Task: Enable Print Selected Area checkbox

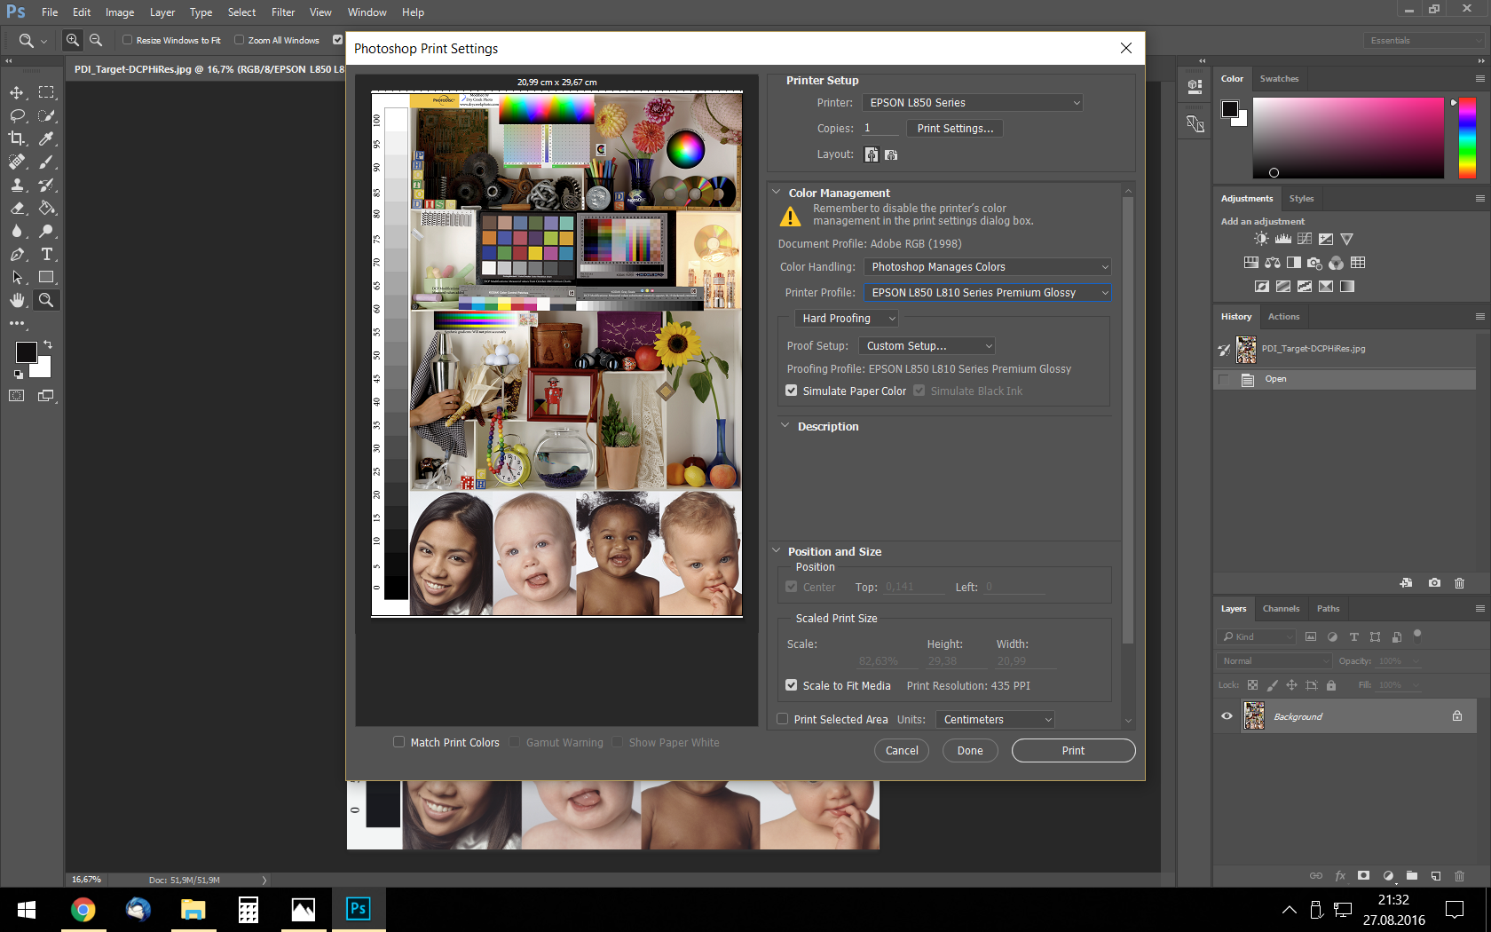Action: [x=782, y=719]
